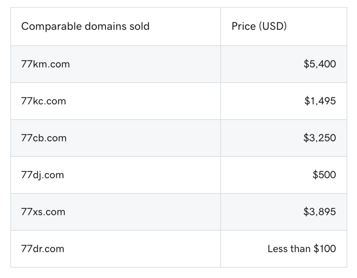Select the 77kc.com domain name
The image size is (357, 278).
[43, 101]
